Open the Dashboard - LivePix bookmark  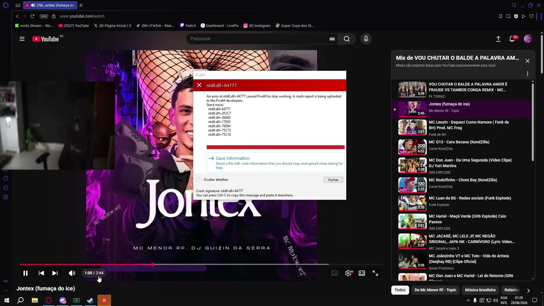click(x=219, y=25)
